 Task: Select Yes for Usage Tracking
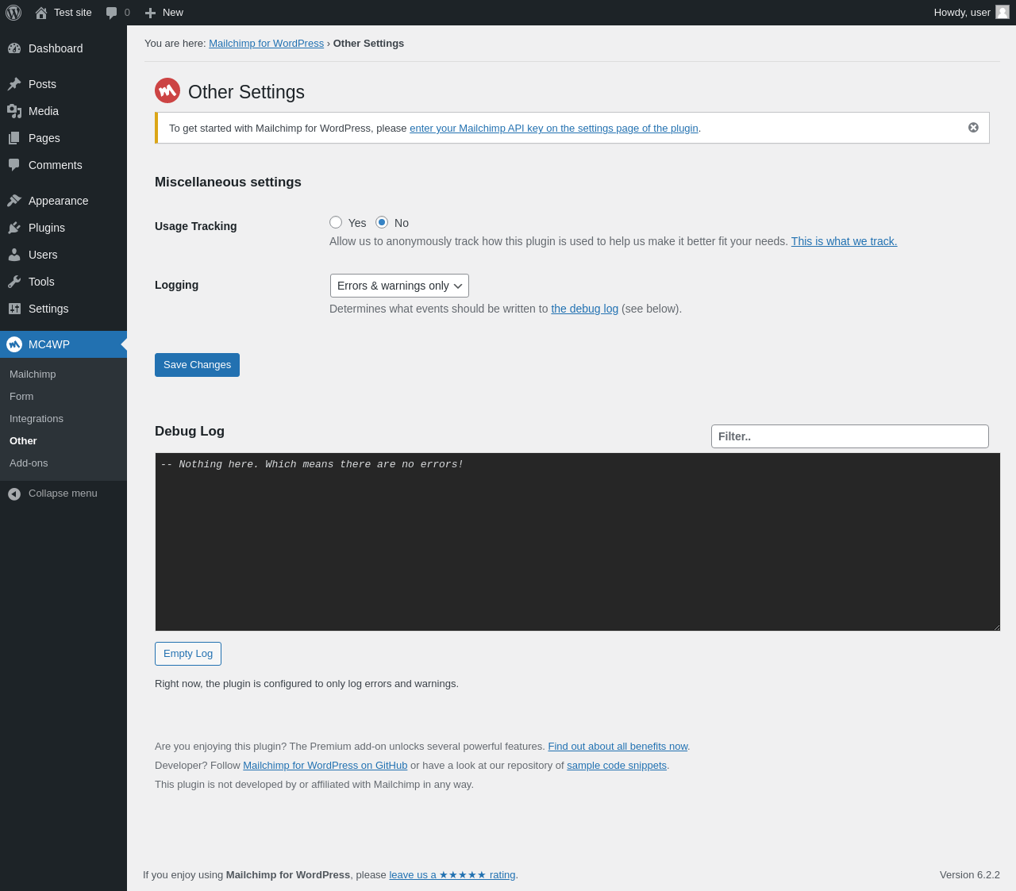(336, 222)
